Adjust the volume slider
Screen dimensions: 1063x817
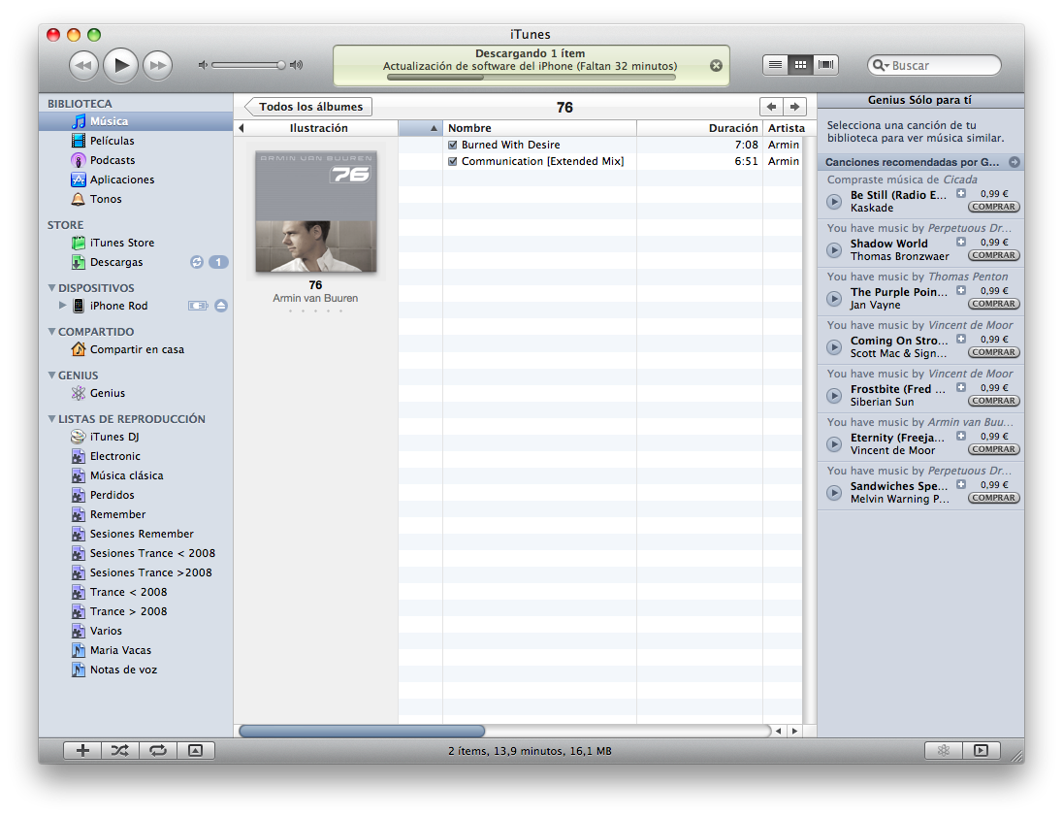[249, 65]
